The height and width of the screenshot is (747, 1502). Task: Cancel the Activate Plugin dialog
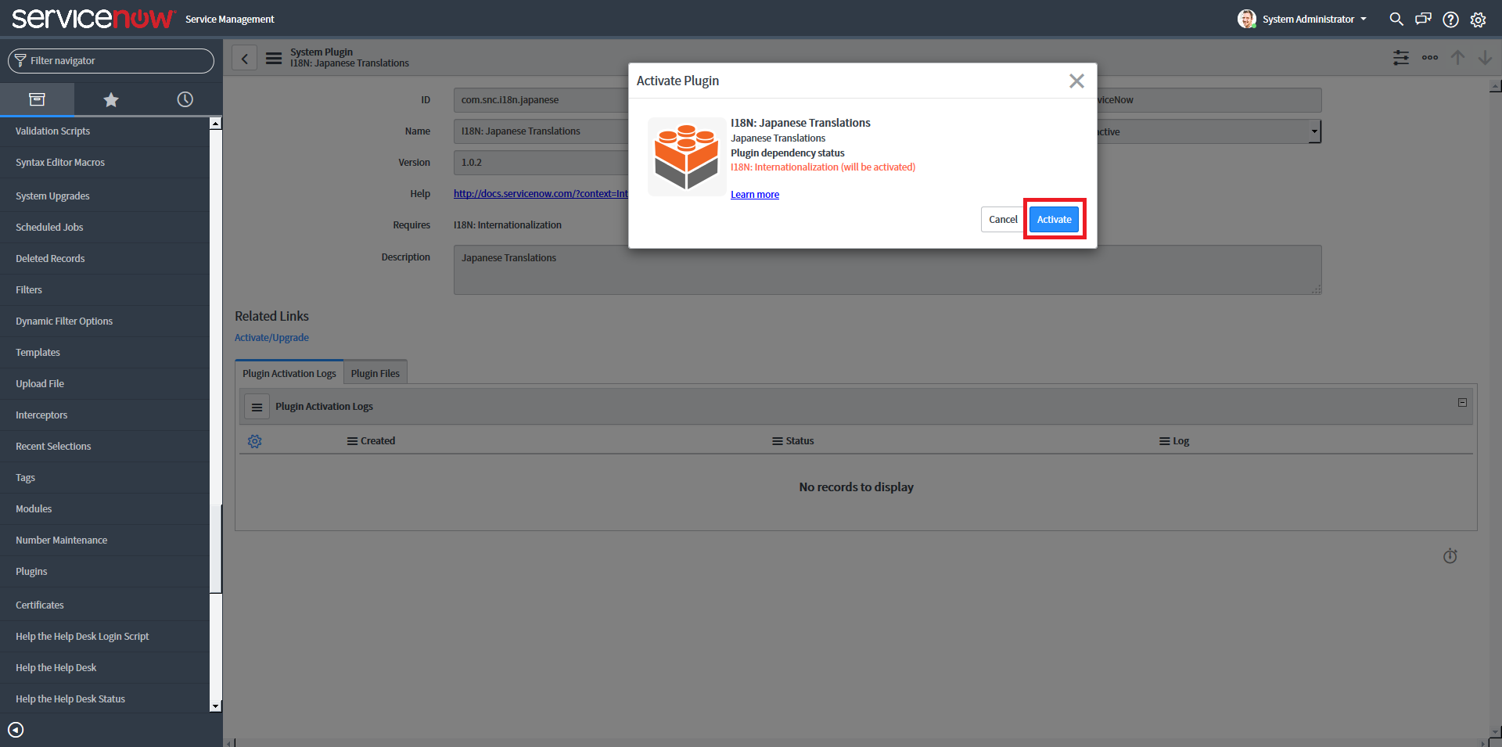coord(1003,219)
